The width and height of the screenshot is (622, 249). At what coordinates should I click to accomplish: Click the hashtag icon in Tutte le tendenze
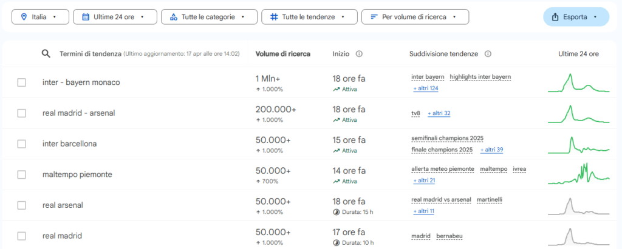point(274,17)
